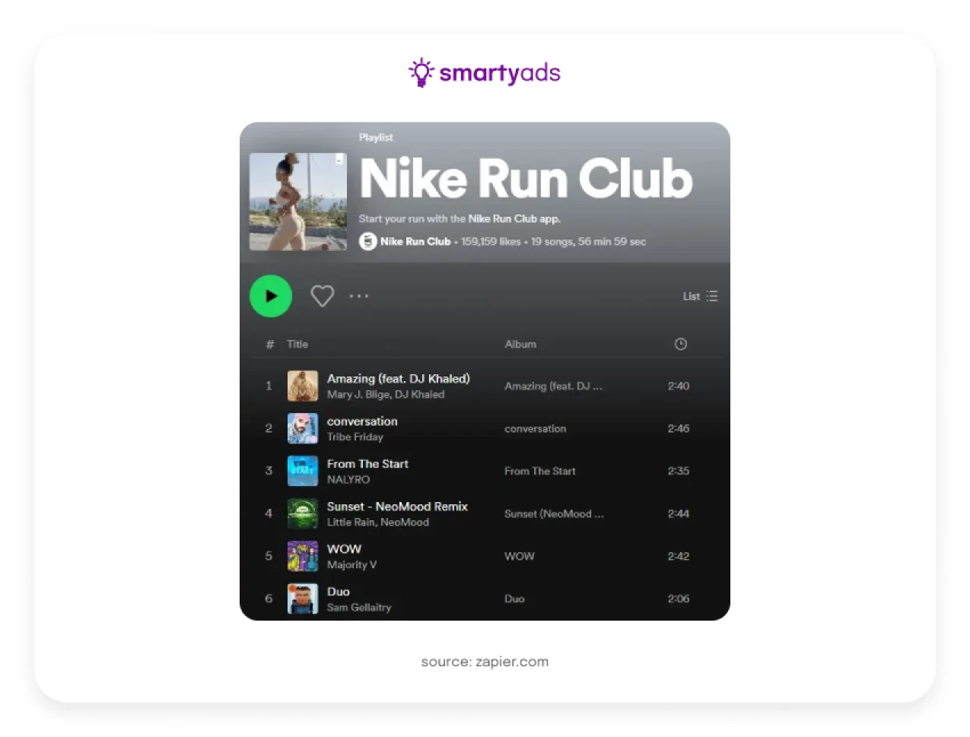Open the List view options
970x737 pixels.
click(700, 296)
